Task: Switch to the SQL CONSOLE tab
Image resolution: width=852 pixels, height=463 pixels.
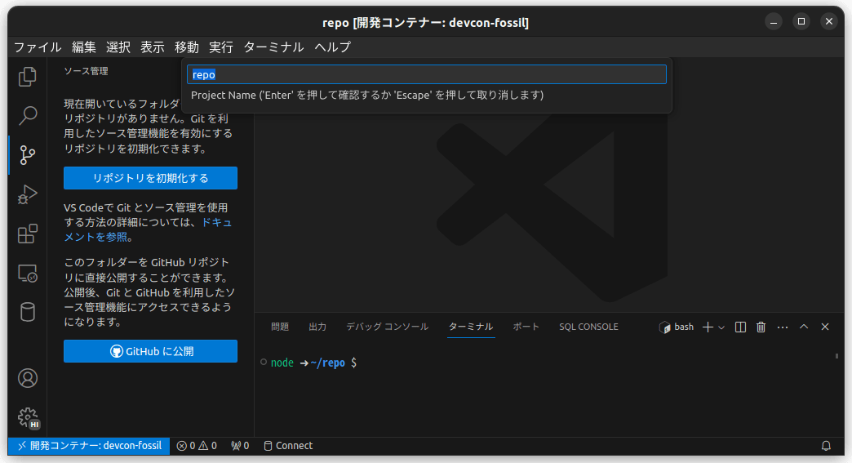Action: [588, 327]
